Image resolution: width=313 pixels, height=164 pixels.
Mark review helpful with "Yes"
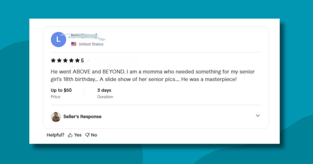[x=77, y=135]
